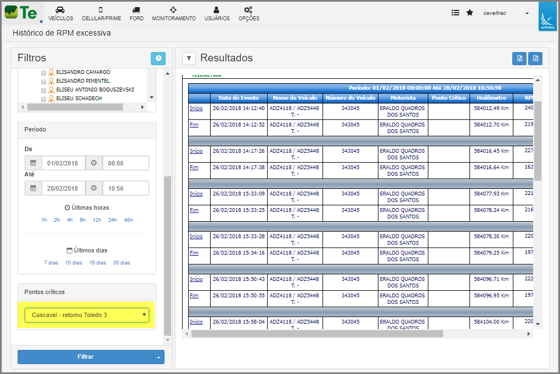560x374 pixels.
Task: Select the last 15 dias shortcut
Action: 98,263
